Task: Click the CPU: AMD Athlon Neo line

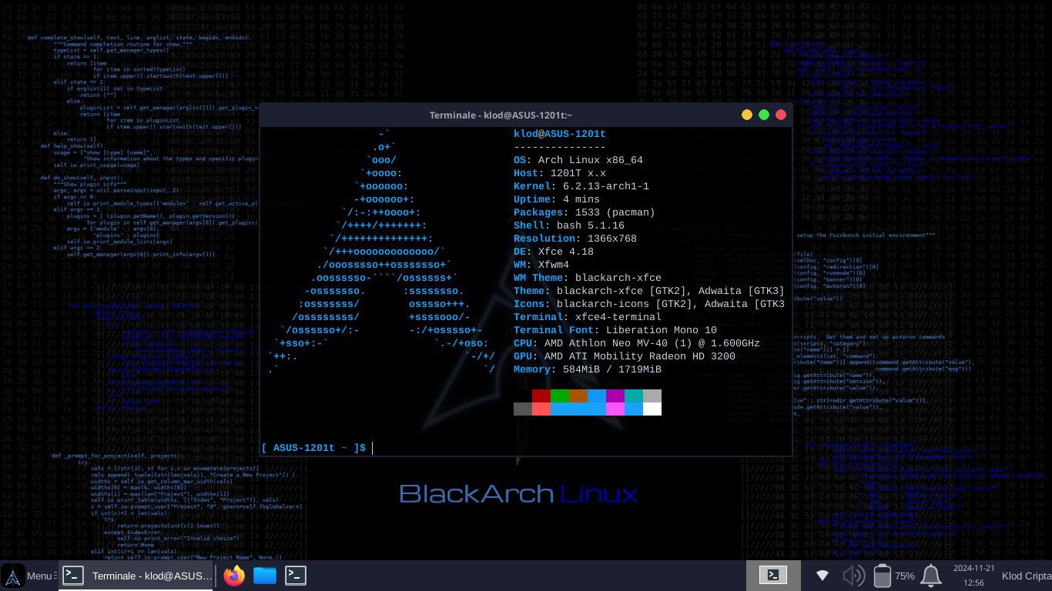Action: click(637, 343)
